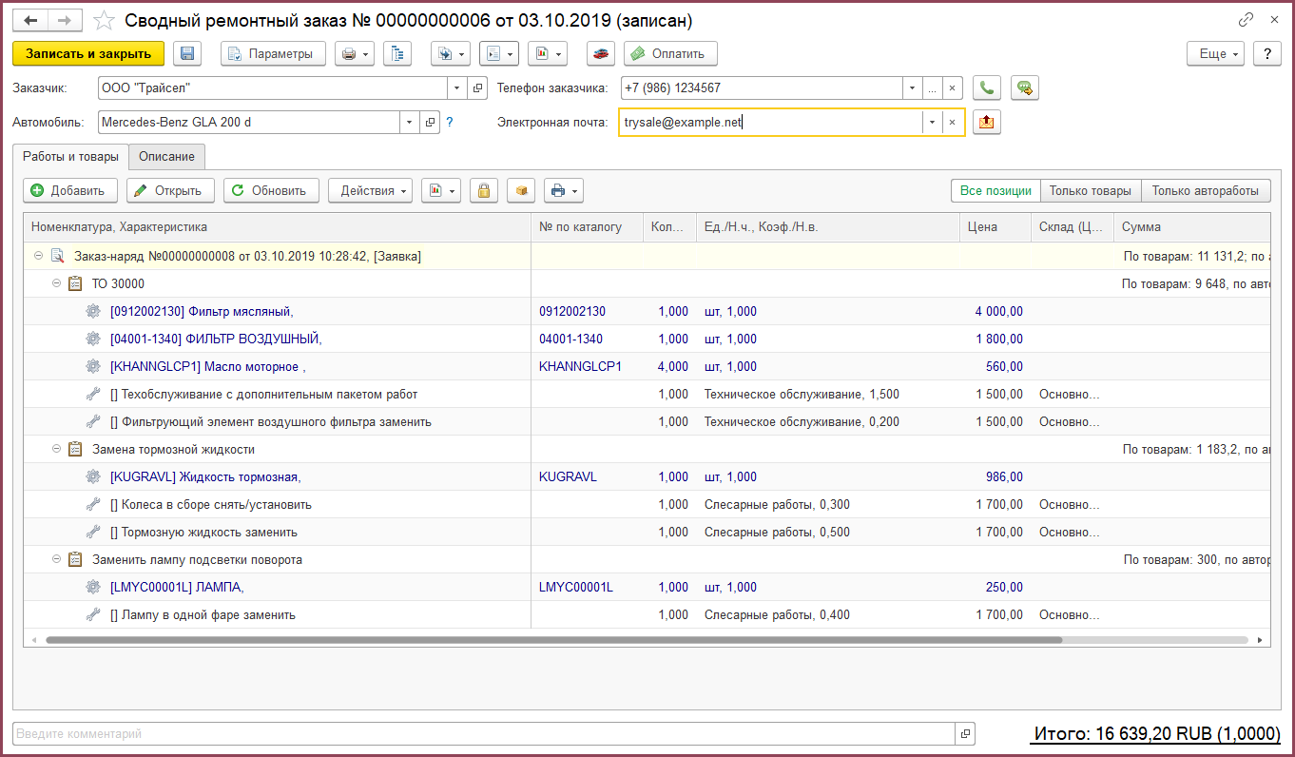Collapse the Замена тормозной жидкости group
This screenshot has width=1295, height=757.
pyautogui.click(x=56, y=449)
